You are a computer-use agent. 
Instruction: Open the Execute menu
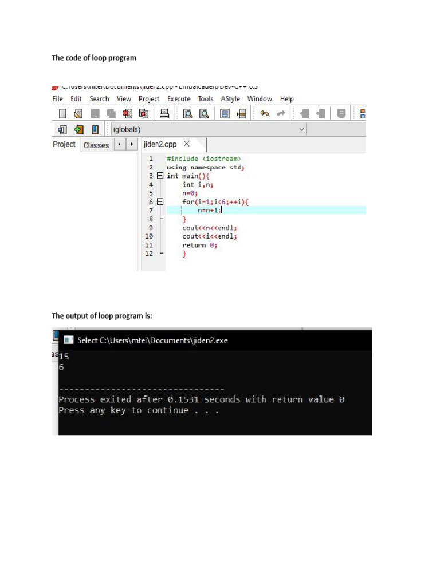179,98
